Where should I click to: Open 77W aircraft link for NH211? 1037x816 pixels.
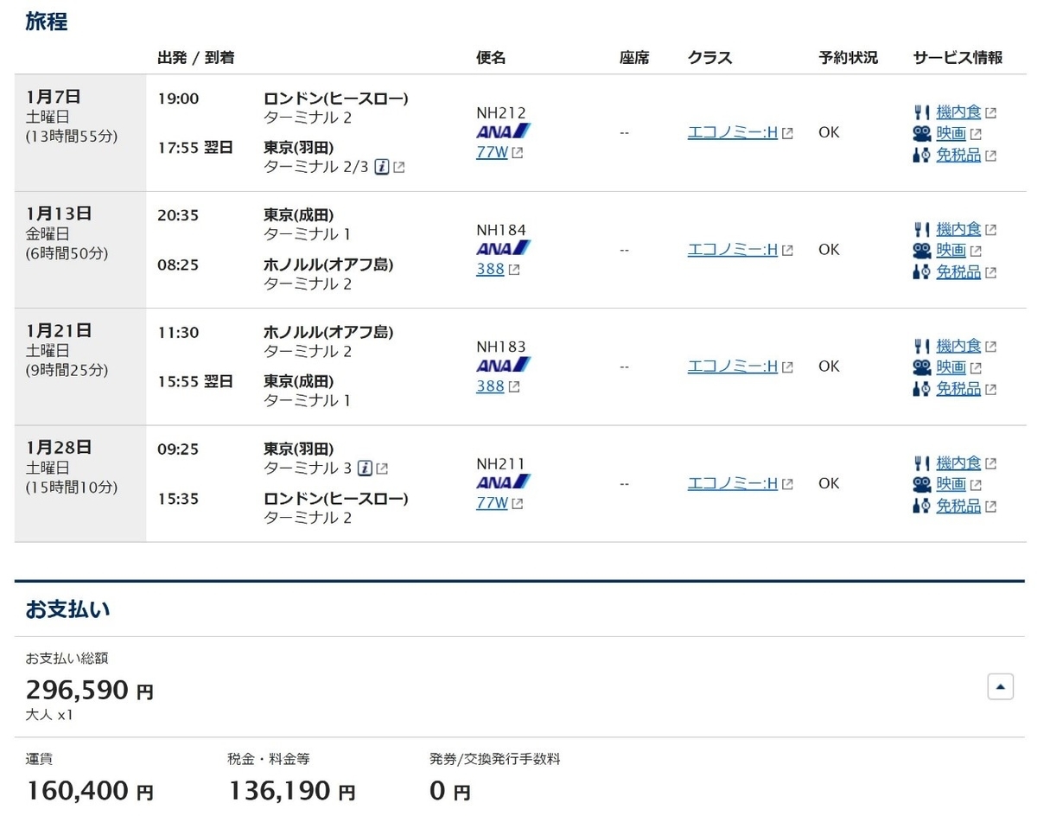(x=493, y=502)
